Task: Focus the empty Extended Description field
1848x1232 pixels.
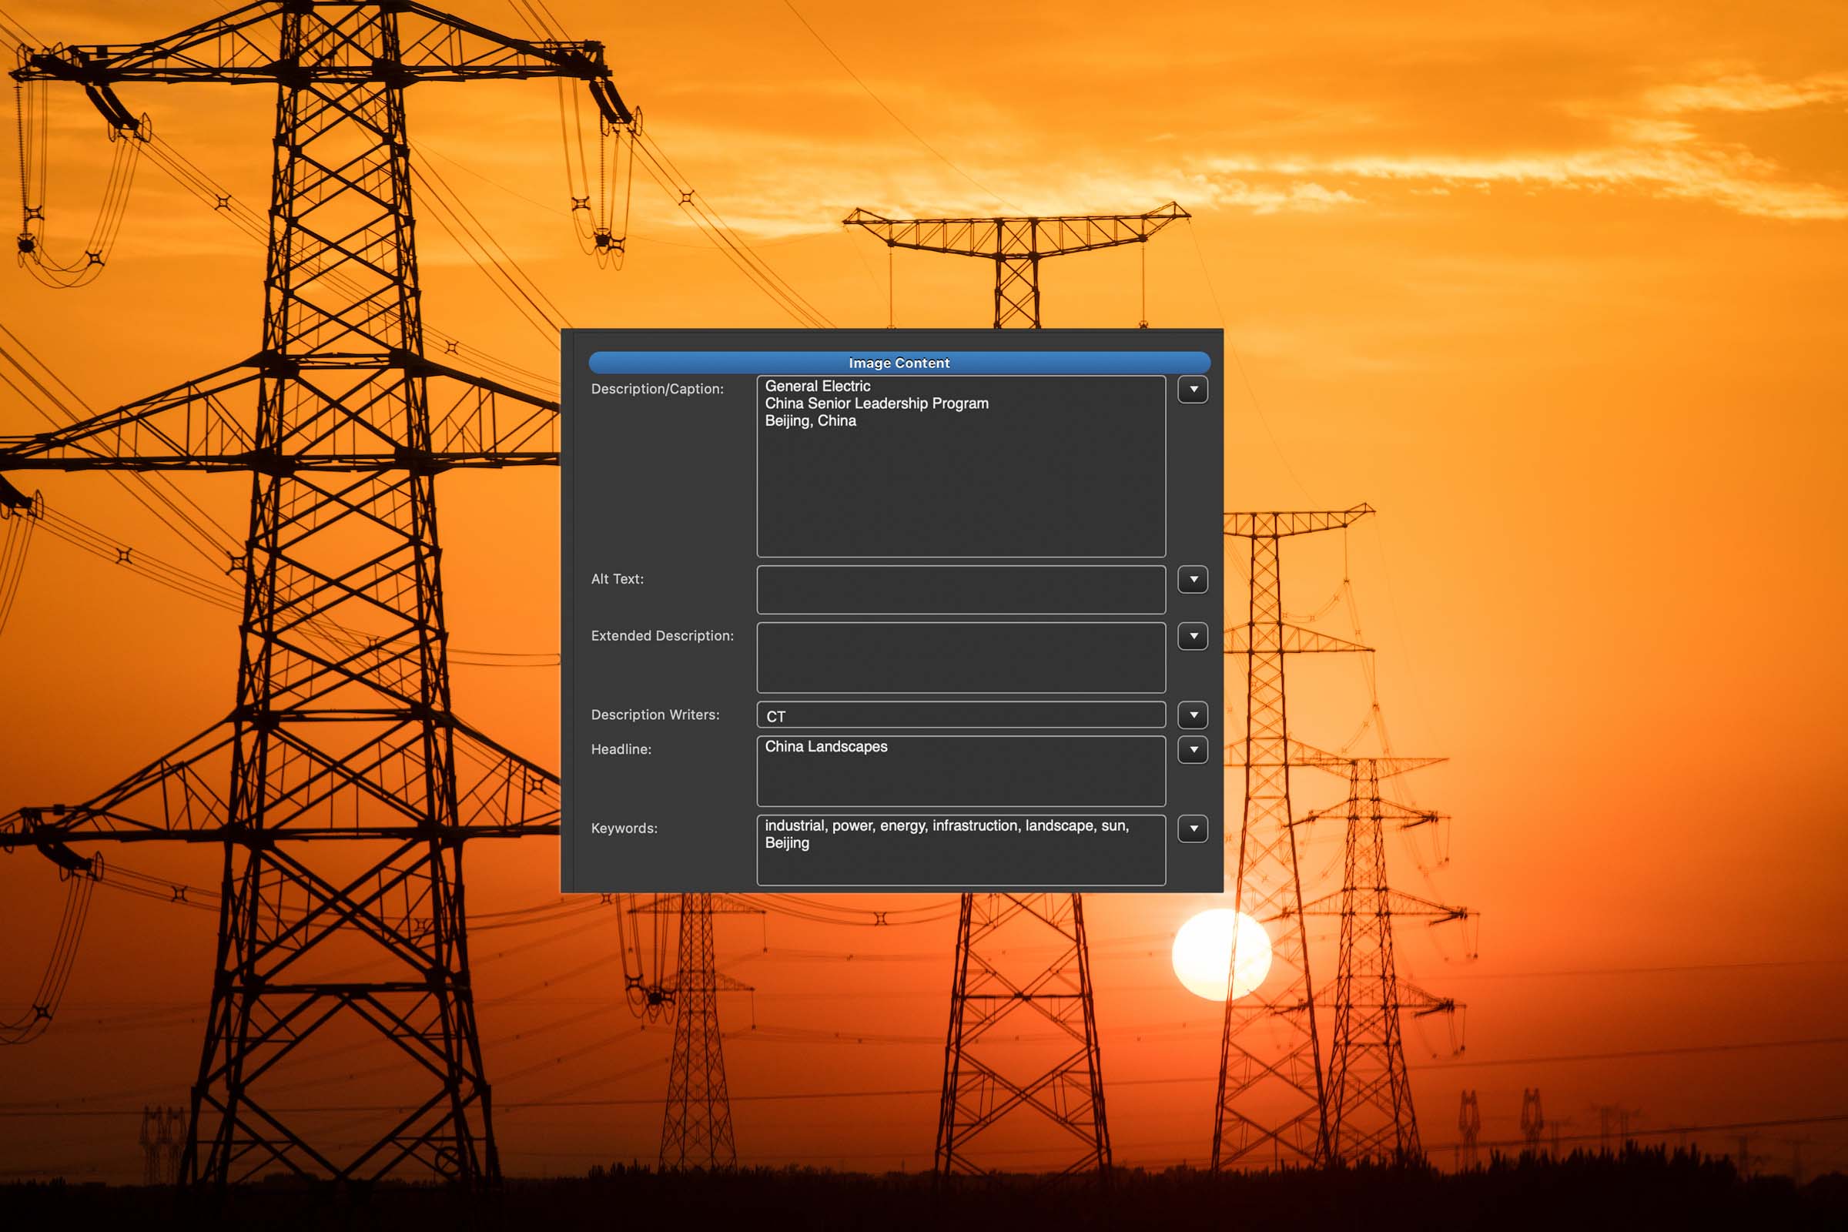Action: (x=960, y=657)
